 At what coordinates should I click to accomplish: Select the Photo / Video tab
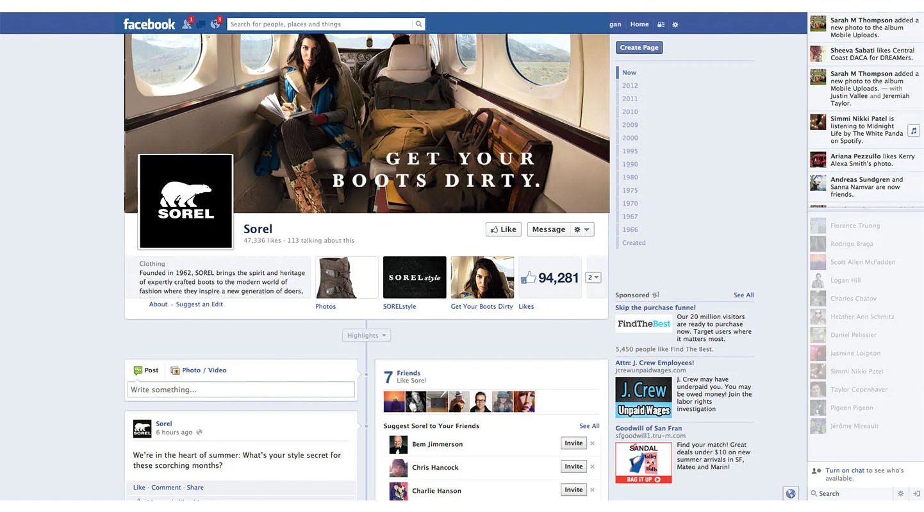(199, 370)
